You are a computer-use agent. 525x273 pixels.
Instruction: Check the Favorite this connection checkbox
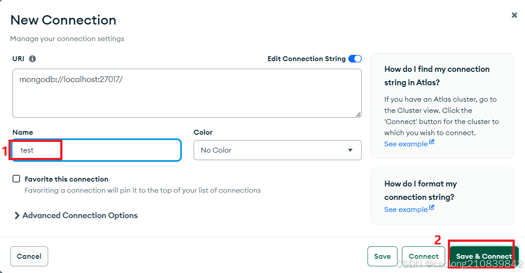tap(17, 179)
